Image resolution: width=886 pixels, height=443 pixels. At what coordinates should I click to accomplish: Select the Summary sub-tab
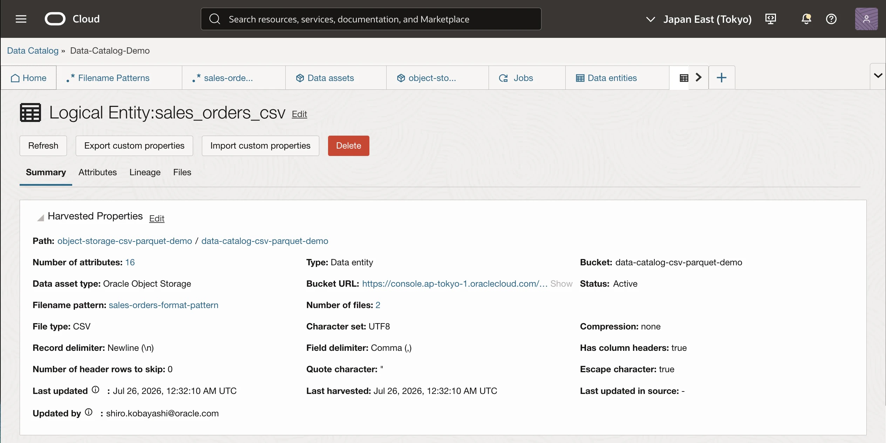click(x=46, y=172)
